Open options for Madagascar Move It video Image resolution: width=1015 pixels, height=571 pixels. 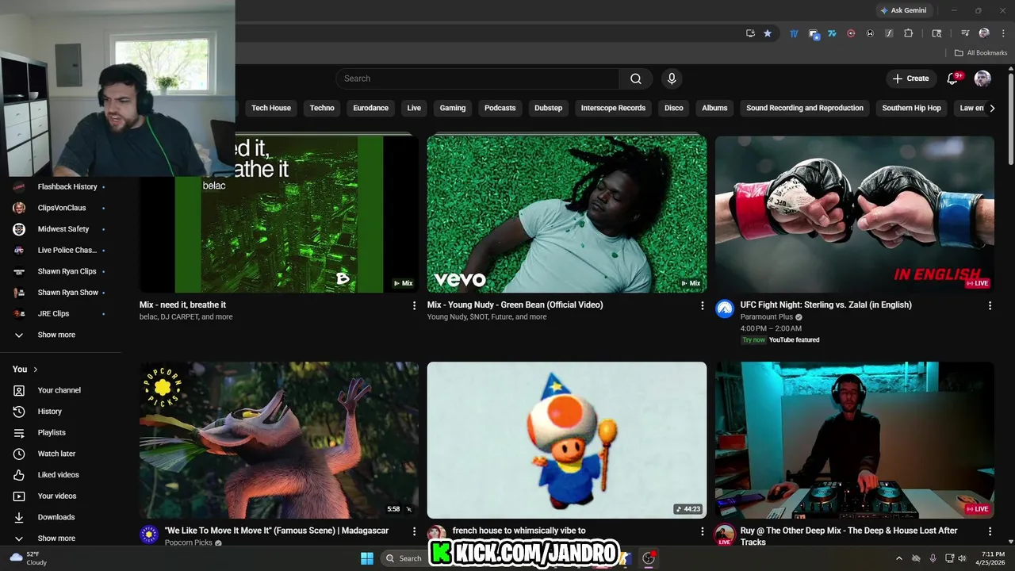(414, 531)
